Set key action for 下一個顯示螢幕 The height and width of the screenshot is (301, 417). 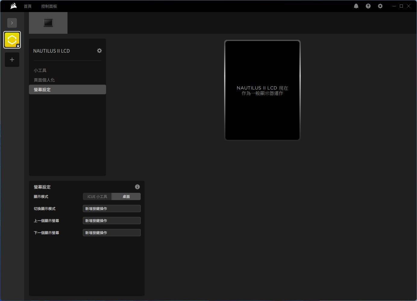(112, 233)
